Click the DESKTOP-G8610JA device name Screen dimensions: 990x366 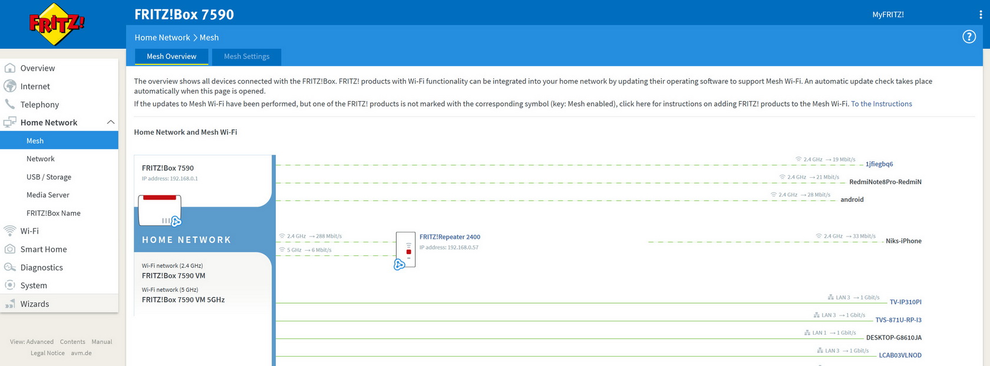894,338
